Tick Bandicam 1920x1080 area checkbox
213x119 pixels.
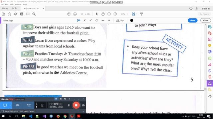(x=3, y=111)
